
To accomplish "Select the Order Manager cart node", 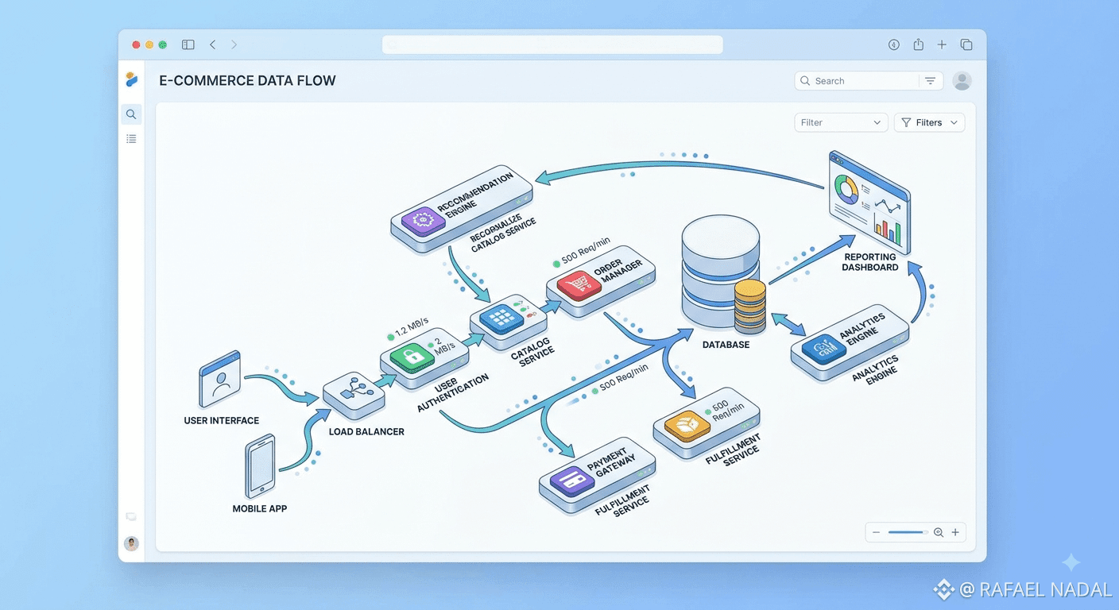I will (601, 281).
